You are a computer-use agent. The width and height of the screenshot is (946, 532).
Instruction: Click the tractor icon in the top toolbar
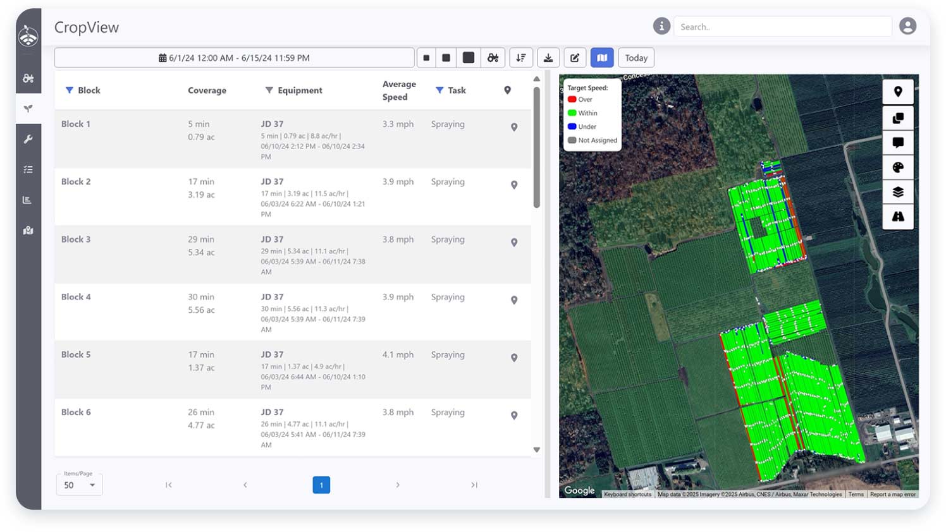click(493, 57)
